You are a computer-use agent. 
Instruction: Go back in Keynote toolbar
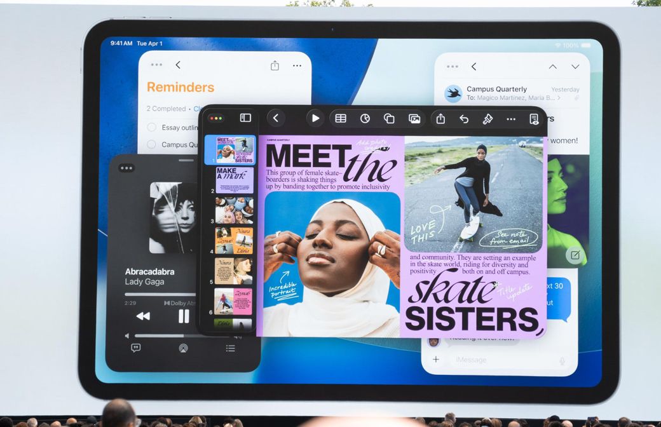(276, 118)
